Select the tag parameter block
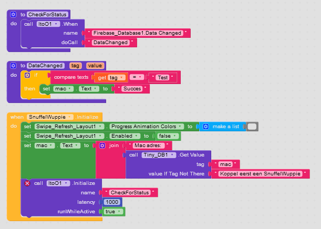321x229 pixels. [75, 66]
